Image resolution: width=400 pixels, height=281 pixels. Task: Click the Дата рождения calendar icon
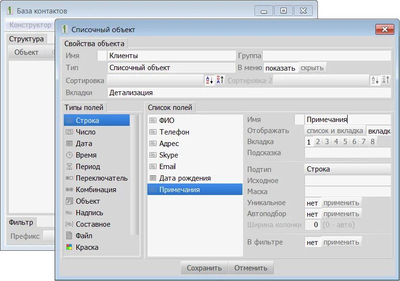[153, 178]
